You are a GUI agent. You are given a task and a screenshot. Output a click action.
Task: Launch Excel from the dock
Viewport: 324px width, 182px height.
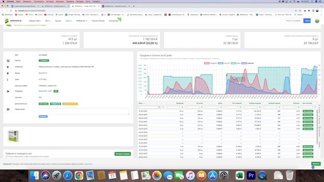[x=239, y=175]
